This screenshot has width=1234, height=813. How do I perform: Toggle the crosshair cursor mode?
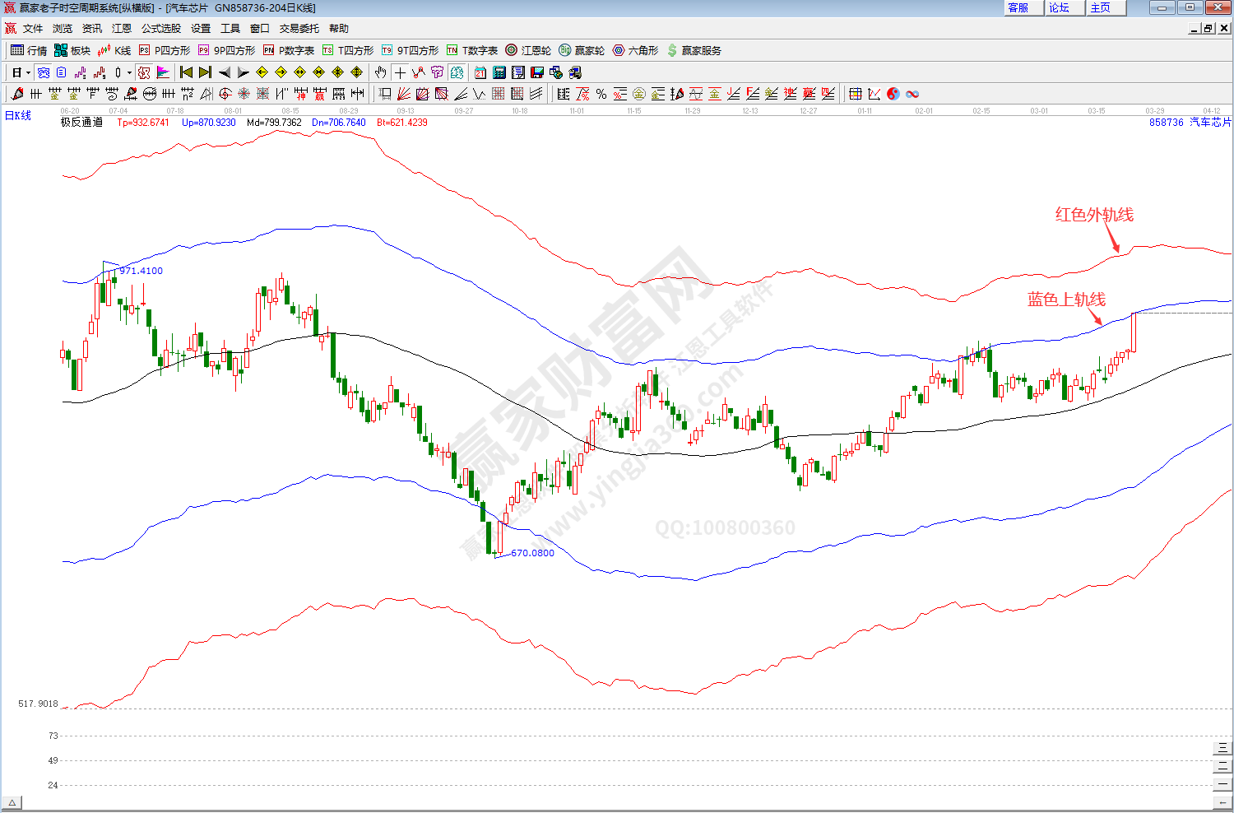click(400, 72)
